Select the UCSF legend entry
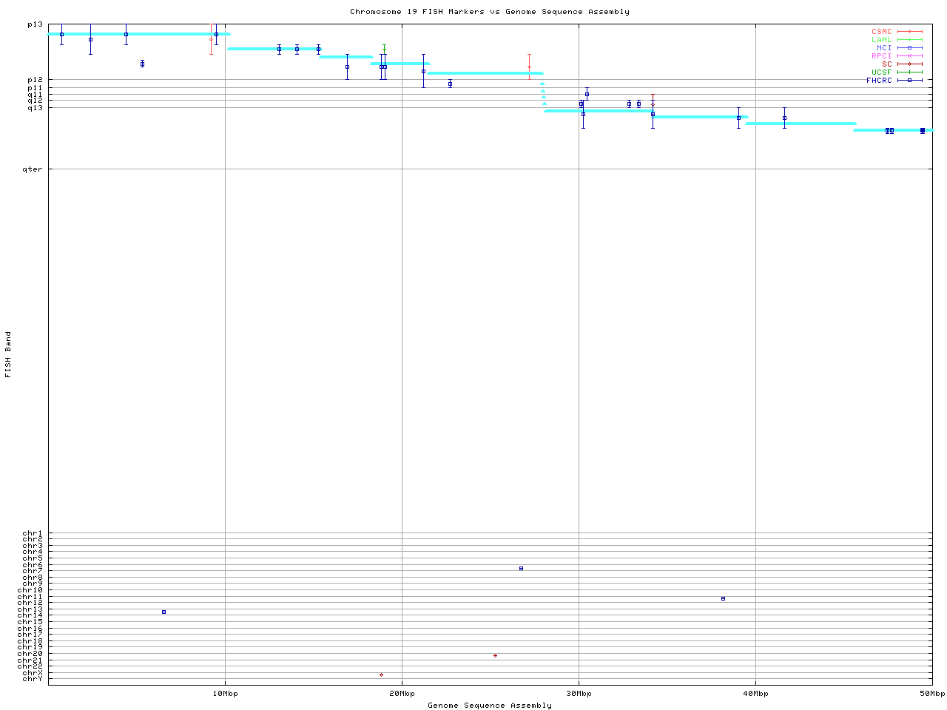The height and width of the screenshot is (710, 947). point(882,72)
